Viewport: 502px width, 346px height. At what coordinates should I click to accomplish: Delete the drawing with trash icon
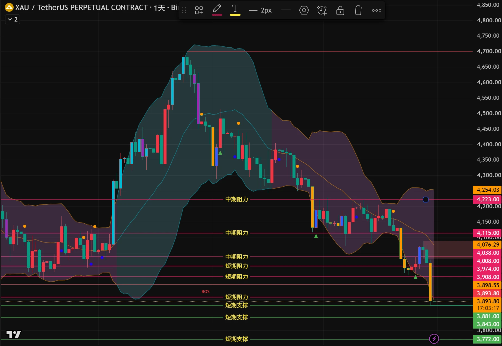[x=358, y=10]
